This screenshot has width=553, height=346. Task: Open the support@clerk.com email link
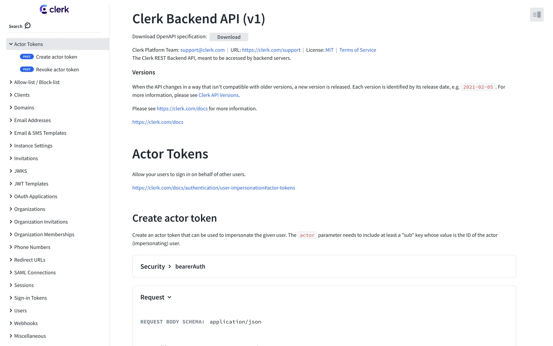click(x=202, y=50)
